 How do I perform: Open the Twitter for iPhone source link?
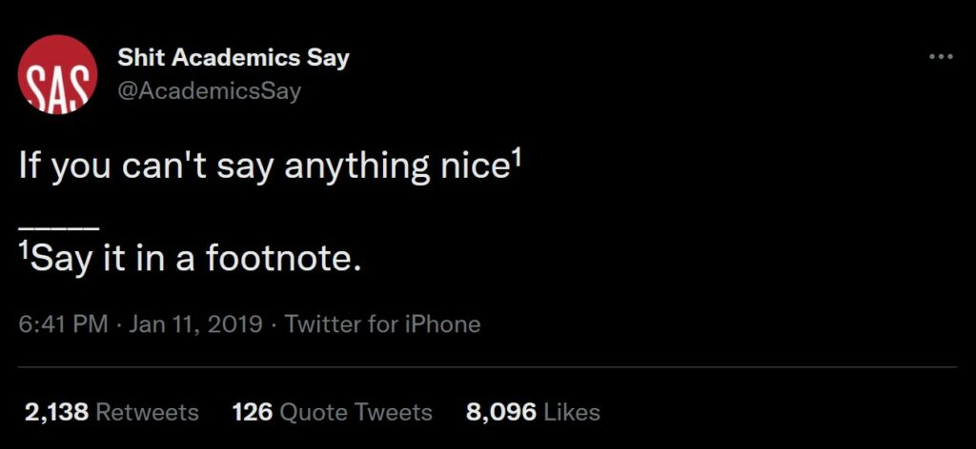[382, 324]
